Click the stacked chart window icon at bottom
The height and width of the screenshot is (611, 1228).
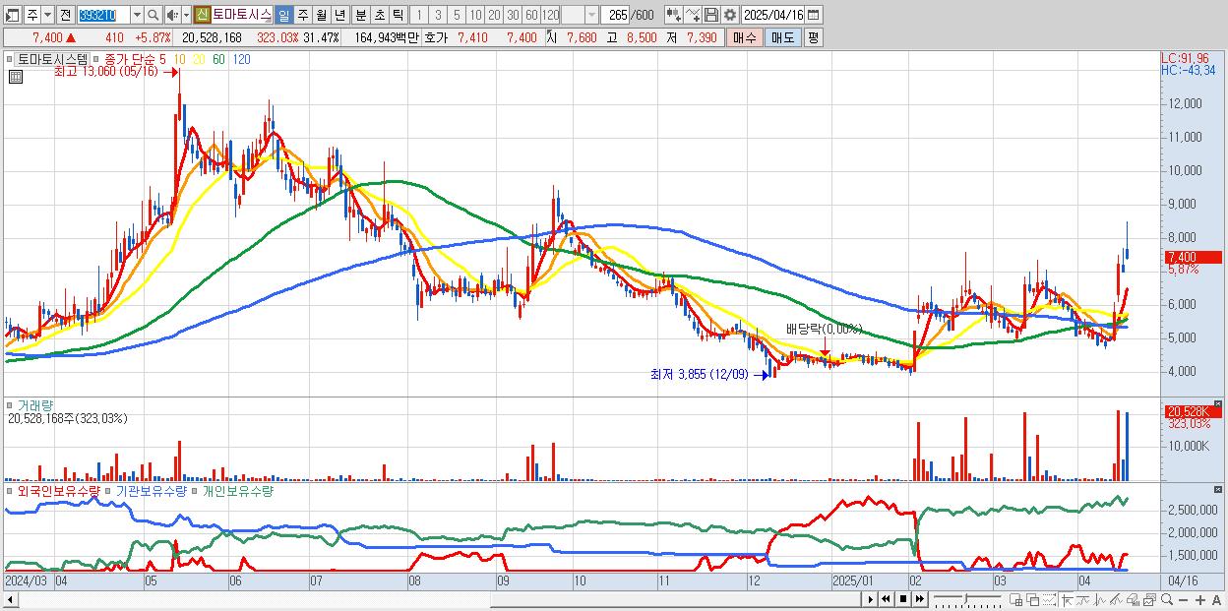1149,599
